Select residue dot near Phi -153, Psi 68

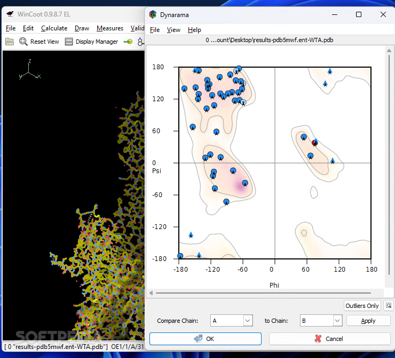coord(193,127)
